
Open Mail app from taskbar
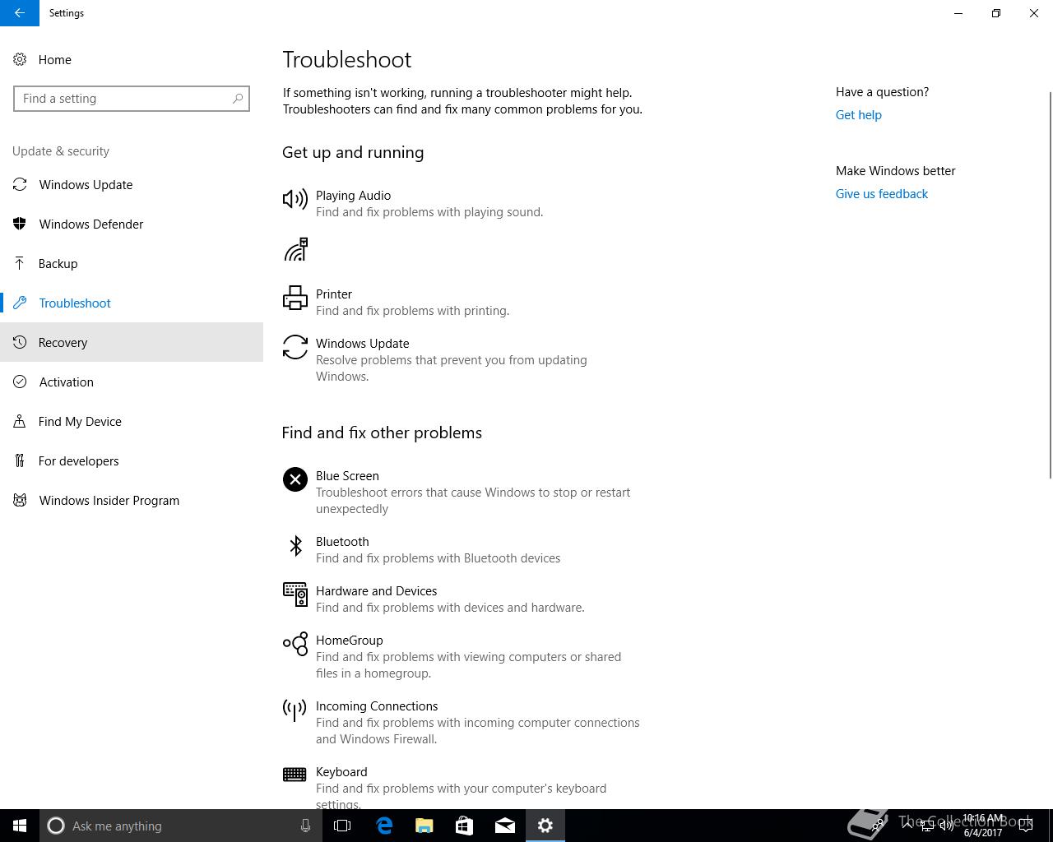[505, 826]
